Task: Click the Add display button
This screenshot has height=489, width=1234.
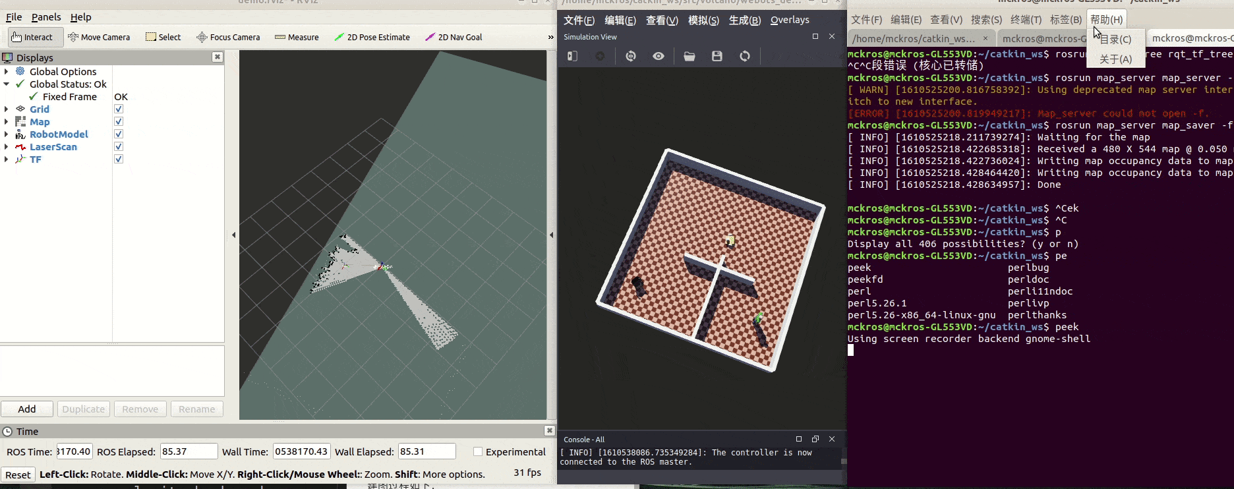Action: [27, 409]
